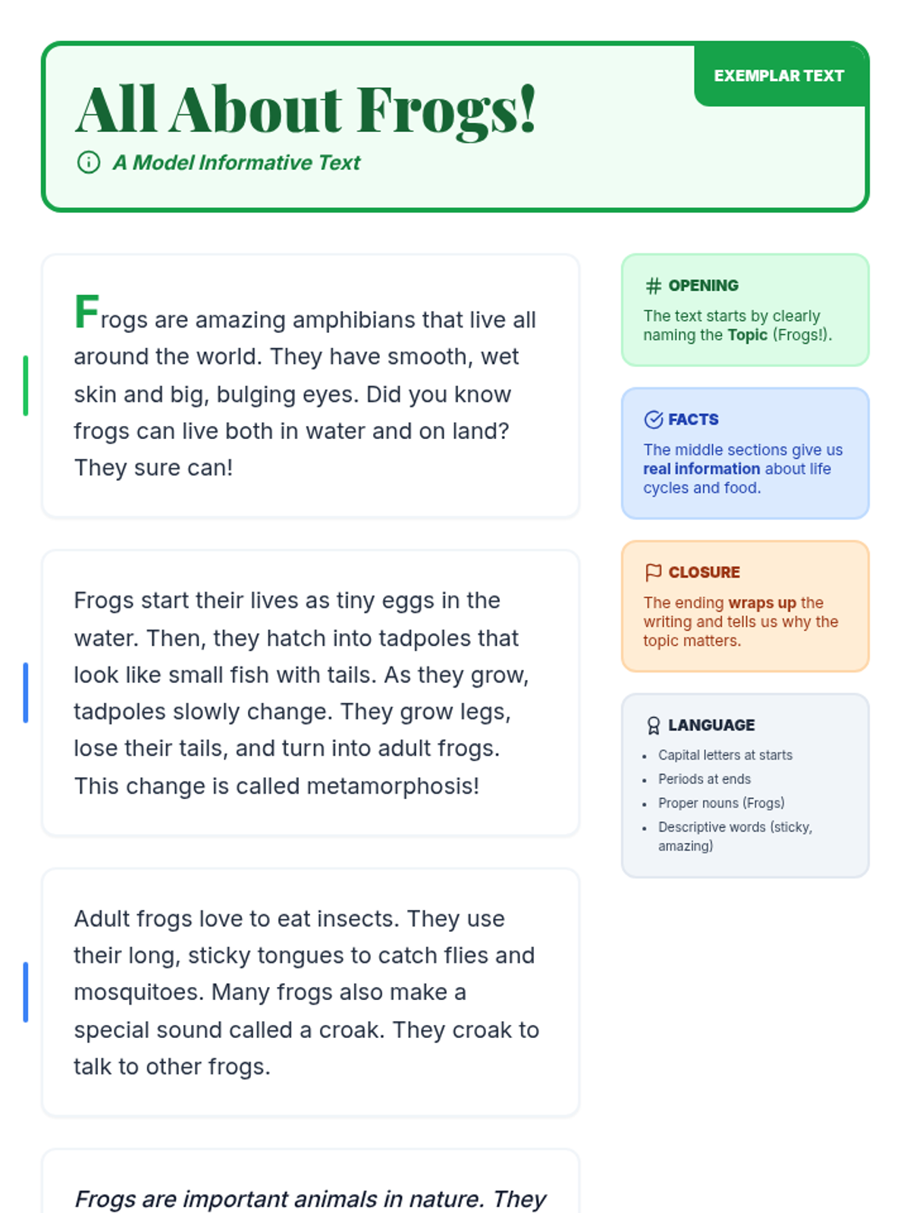The width and height of the screenshot is (910, 1213).
Task: Click the 'Descriptive words (sticky, amazing)' list item
Action: (x=734, y=836)
